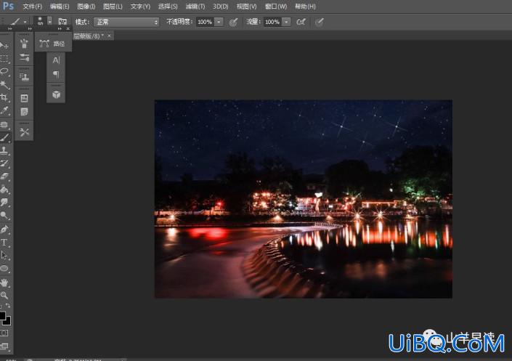Click the opacity 100% input field

pos(205,22)
